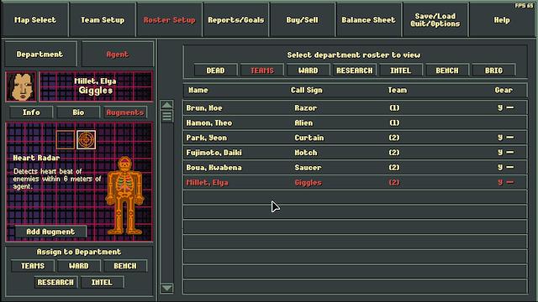View the TEAMS department roster
This screenshot has width=538, height=302.
[262, 70]
